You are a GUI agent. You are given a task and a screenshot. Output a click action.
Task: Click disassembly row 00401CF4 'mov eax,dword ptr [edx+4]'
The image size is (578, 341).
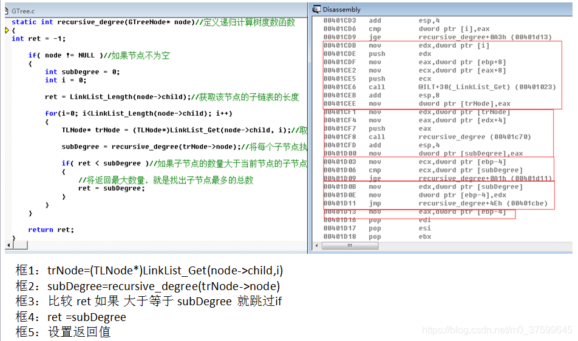pos(415,121)
